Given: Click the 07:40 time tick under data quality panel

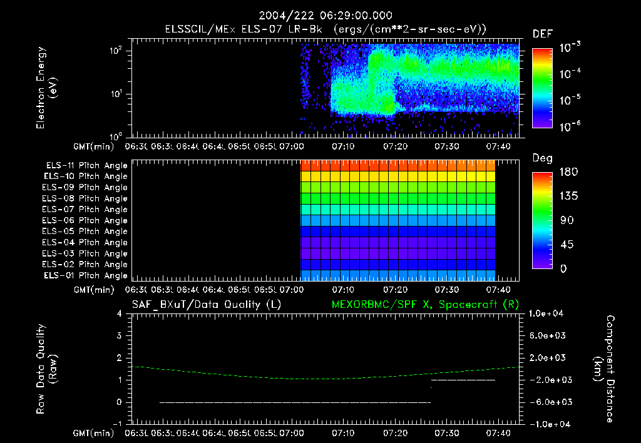Looking at the screenshot, I should (498, 433).
